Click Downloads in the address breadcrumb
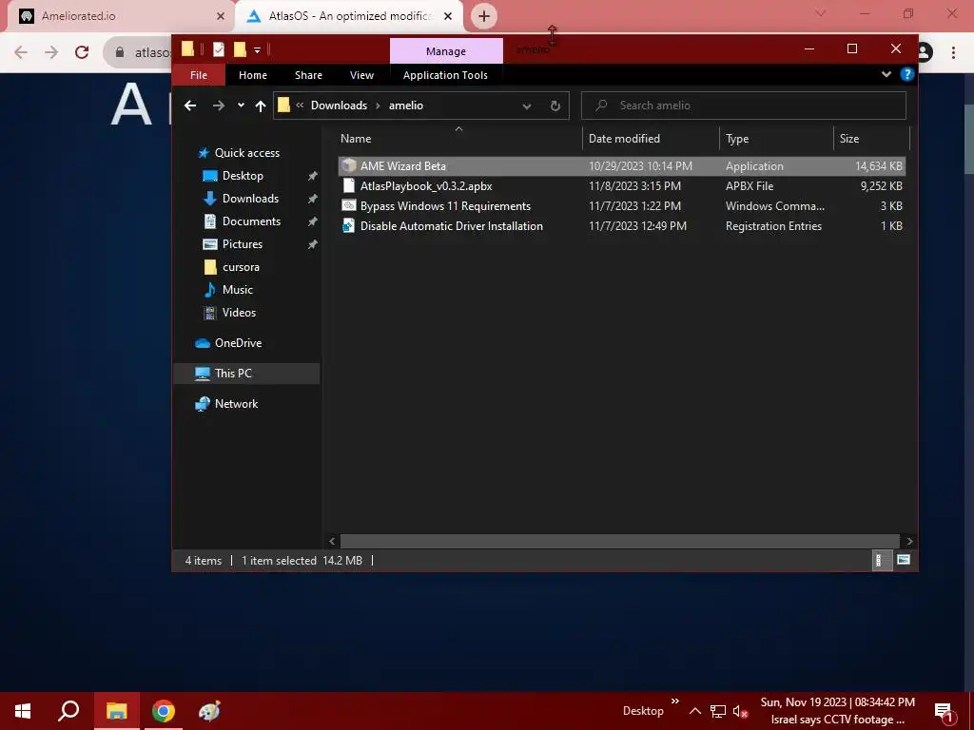This screenshot has width=974, height=730. (340, 106)
